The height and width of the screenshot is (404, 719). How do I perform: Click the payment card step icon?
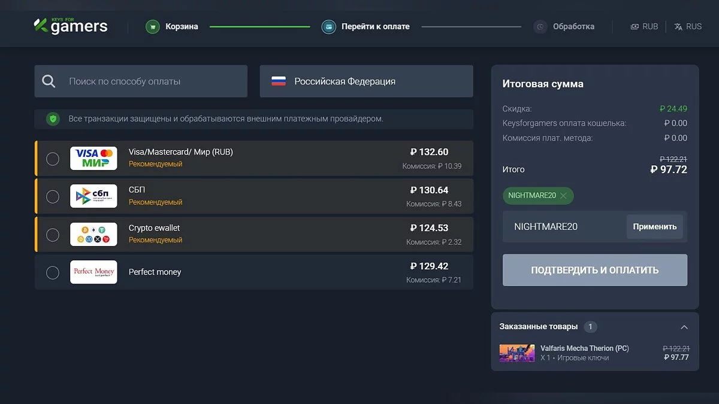328,27
